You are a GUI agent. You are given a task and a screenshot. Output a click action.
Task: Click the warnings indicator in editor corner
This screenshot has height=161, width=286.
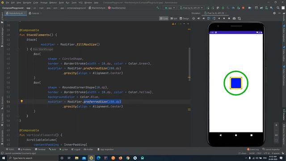click(x=174, y=24)
